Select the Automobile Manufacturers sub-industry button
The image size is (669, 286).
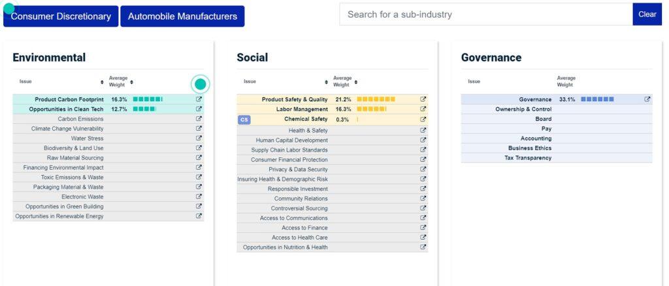tap(182, 16)
